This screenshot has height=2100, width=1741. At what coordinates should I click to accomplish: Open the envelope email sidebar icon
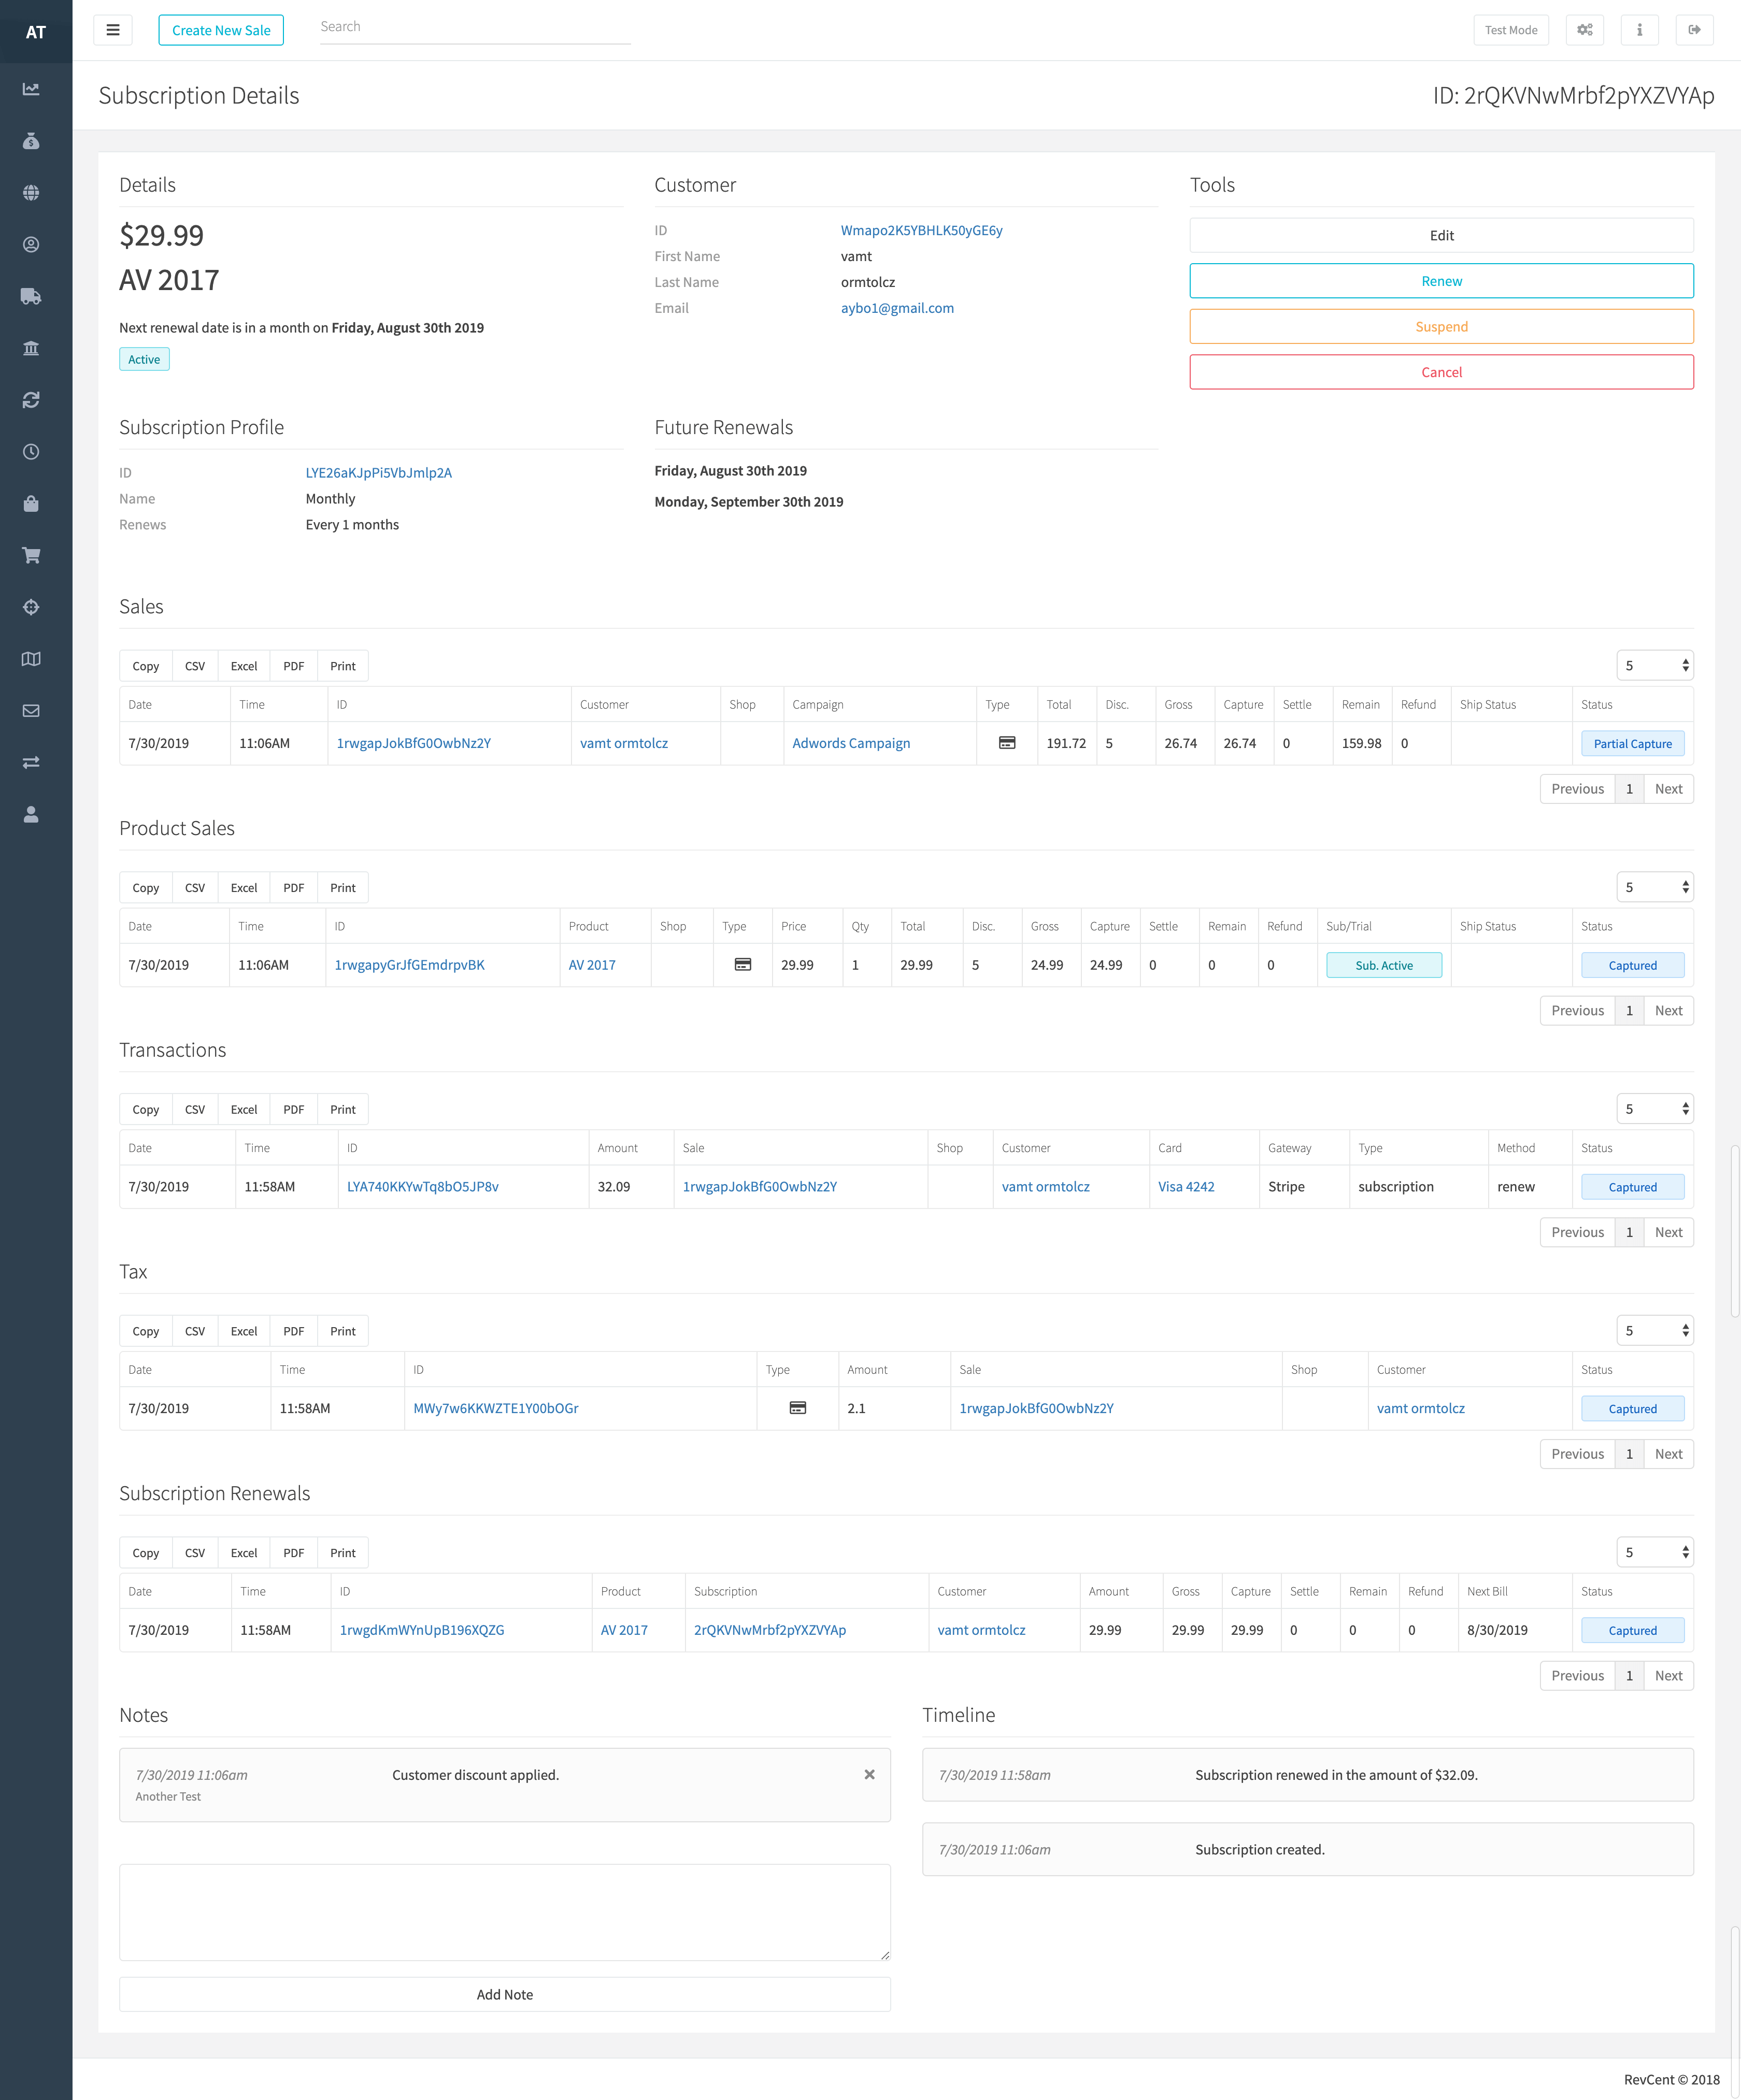tap(31, 711)
